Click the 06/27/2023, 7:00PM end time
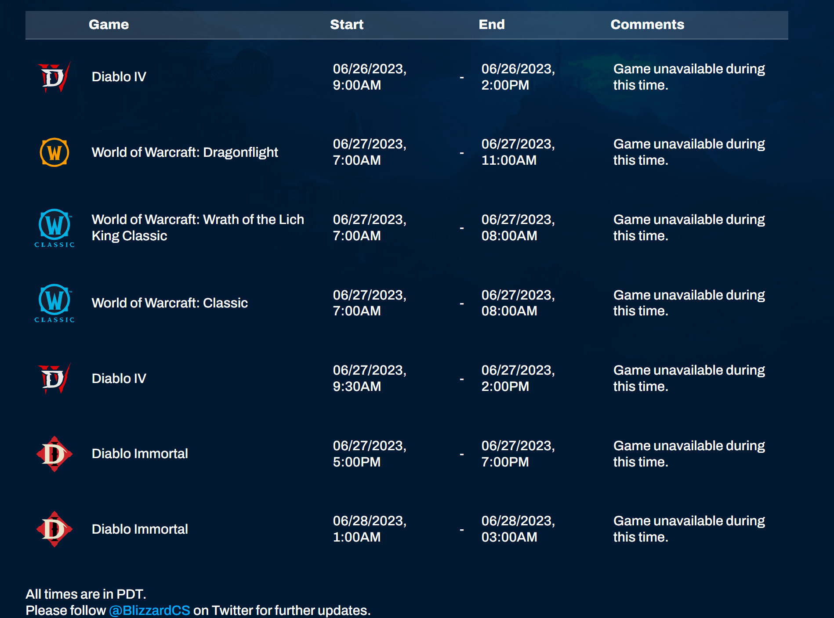 tap(518, 454)
